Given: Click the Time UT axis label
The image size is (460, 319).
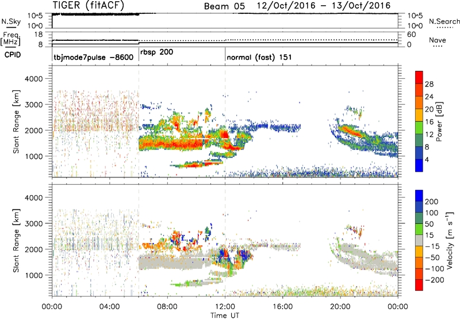Looking at the screenshot, I should pos(225,316).
